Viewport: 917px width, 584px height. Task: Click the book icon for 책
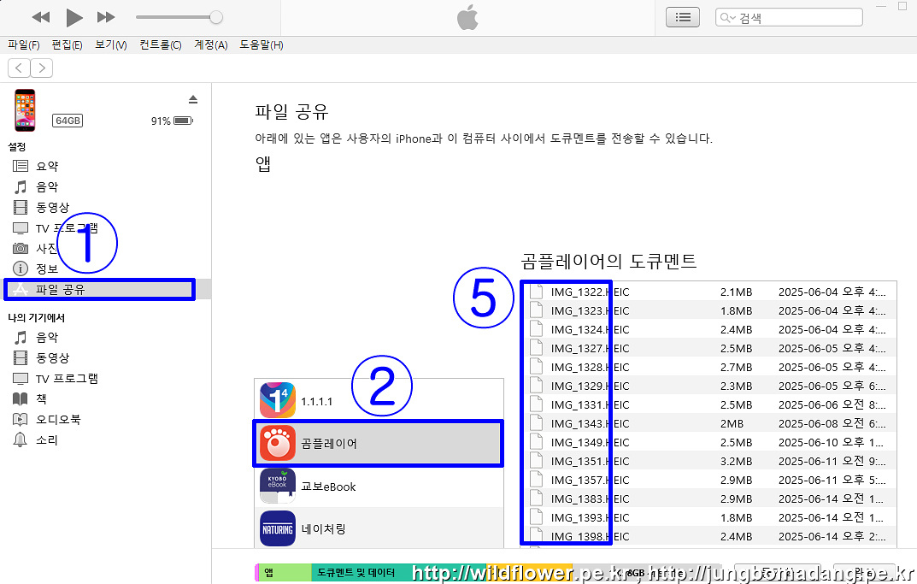[x=21, y=398]
